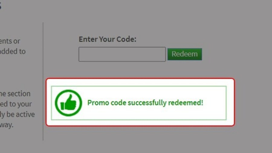Screen dimensions: 272x153
Task: Click the word "successfully" in the green message
Action: pyautogui.click(x=147, y=103)
